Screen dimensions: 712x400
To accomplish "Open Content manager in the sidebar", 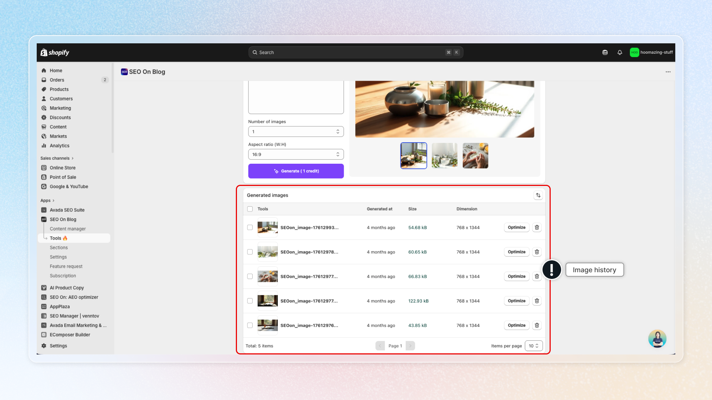I will 67,229.
